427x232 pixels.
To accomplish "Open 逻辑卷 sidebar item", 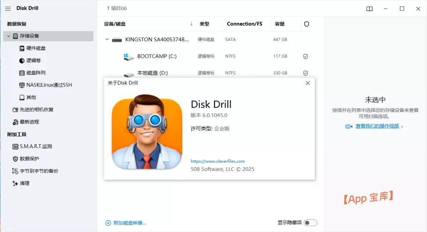I will pos(33,61).
